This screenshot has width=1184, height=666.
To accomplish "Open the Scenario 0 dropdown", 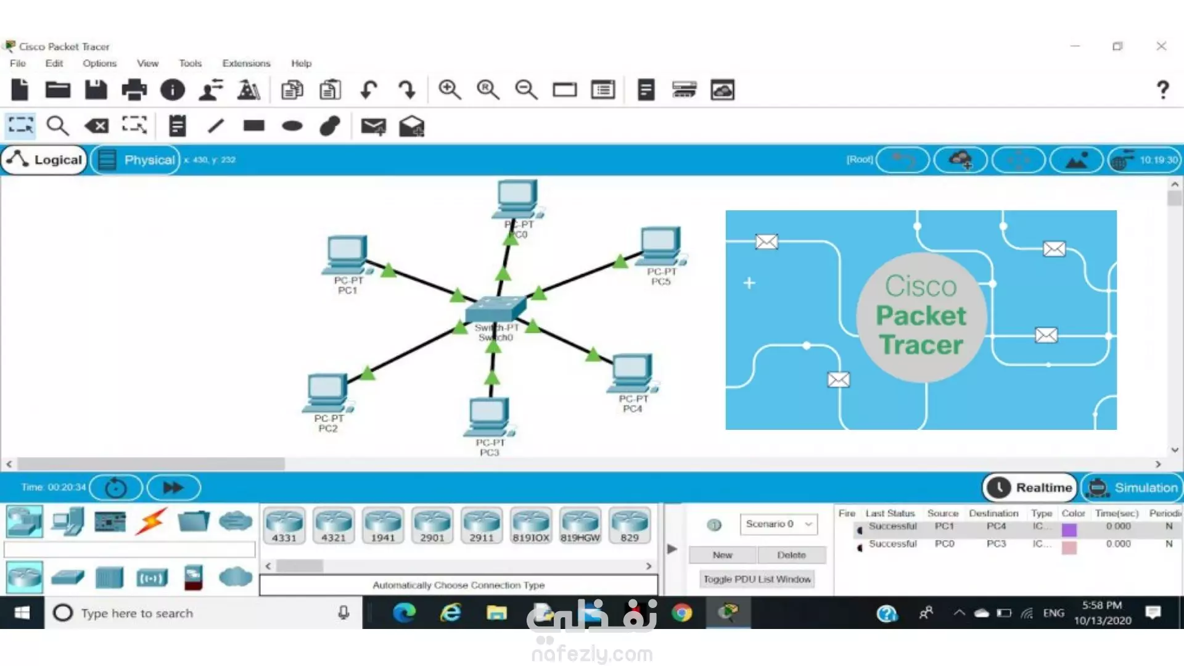I will 778,524.
